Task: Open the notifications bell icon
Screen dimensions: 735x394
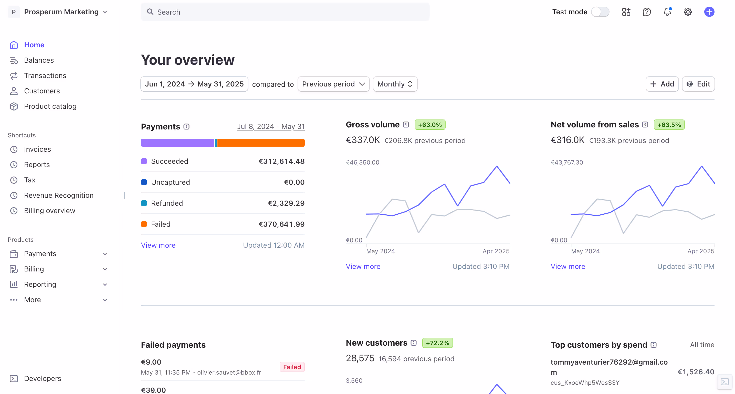Action: click(x=667, y=12)
